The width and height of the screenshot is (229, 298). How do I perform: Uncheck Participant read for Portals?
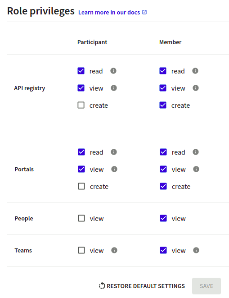pos(81,152)
